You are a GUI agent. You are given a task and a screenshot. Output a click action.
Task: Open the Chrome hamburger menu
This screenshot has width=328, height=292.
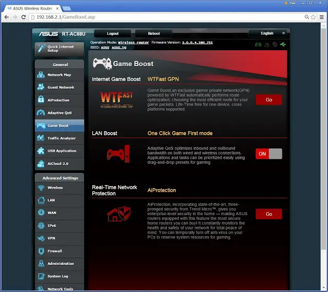tap(322, 17)
